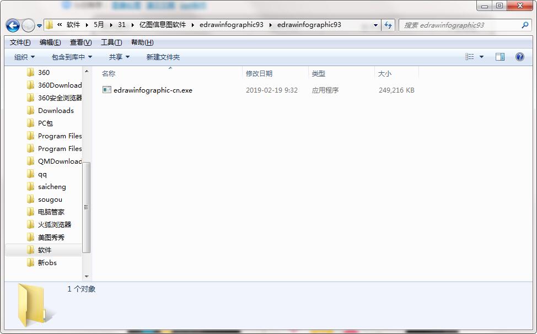The height and width of the screenshot is (334, 537).
Task: Expand the arrow after 软件 in the address bar
Action: click(87, 25)
